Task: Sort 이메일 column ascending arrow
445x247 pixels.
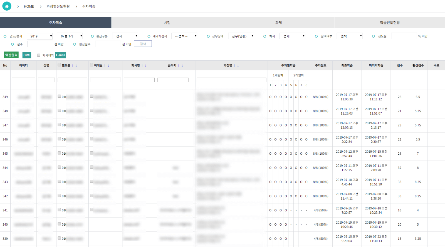Action: click(105, 66)
